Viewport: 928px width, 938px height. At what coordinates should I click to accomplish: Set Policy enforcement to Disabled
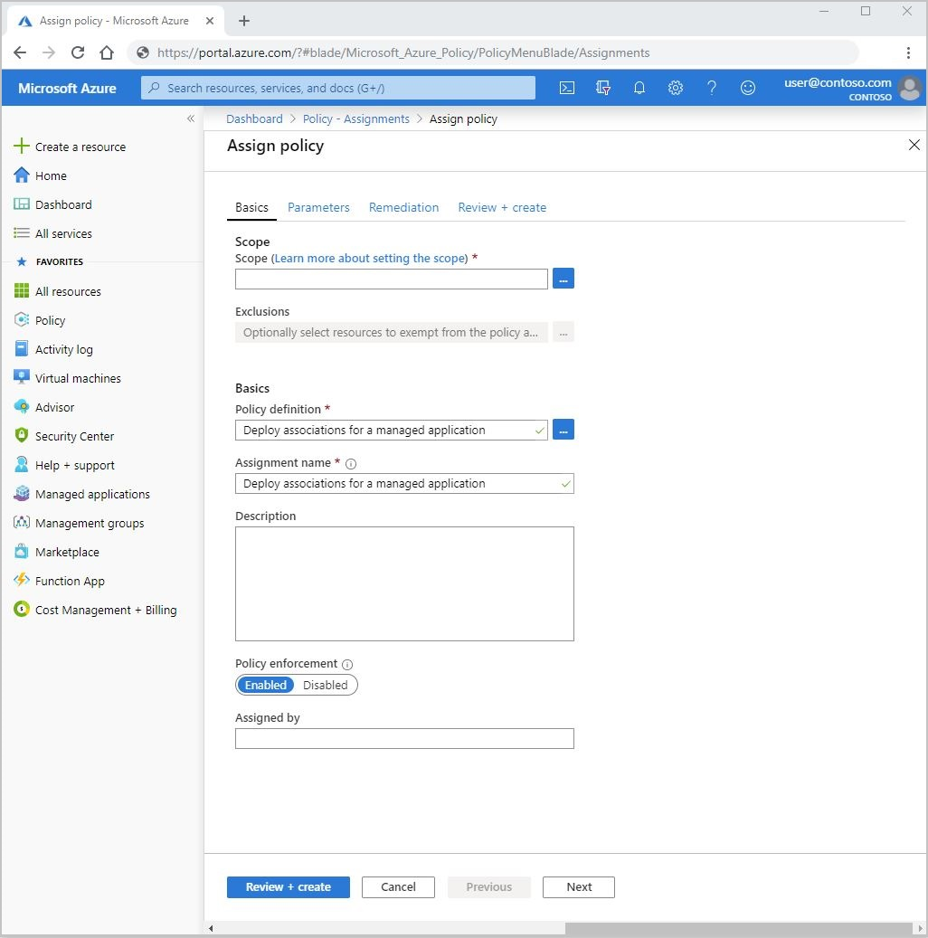coord(326,685)
